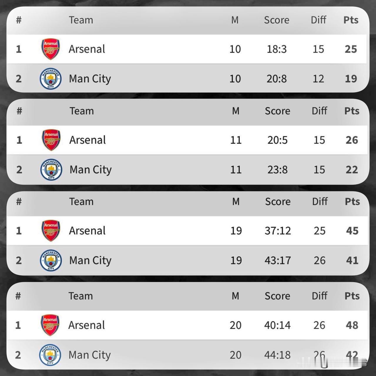The width and height of the screenshot is (376, 376).
Task: Open the Man City crest in the 43:17 row
Action: (51, 260)
